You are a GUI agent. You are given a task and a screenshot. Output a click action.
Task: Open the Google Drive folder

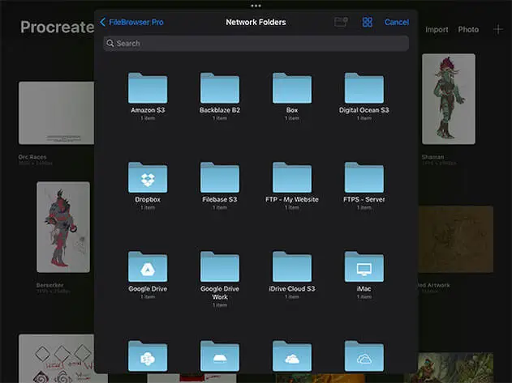pos(148,266)
